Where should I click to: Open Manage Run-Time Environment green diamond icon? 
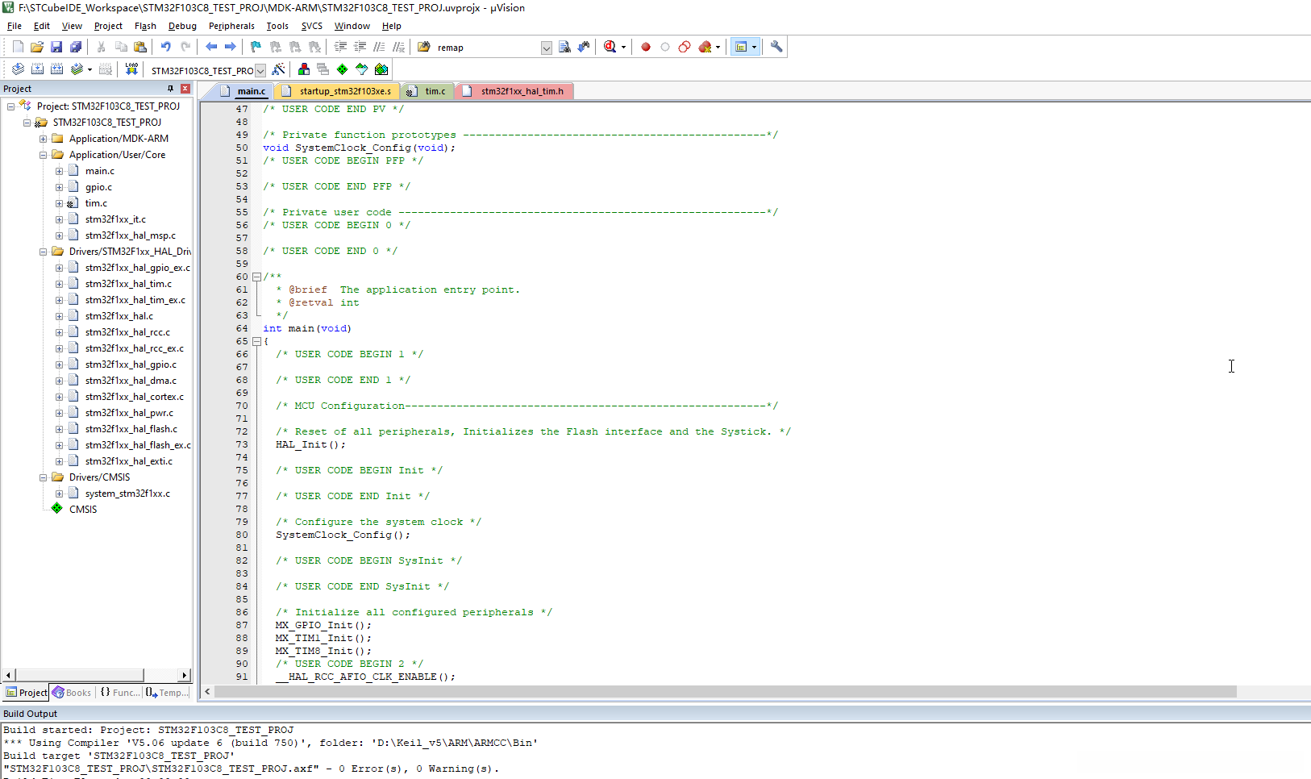point(342,69)
